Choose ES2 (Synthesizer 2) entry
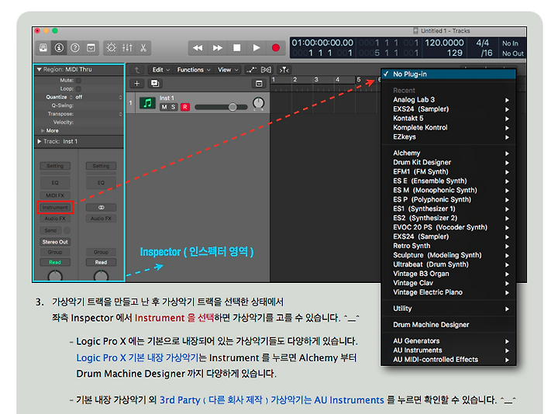Image resolution: width=558 pixels, height=414 pixels. (x=449, y=218)
